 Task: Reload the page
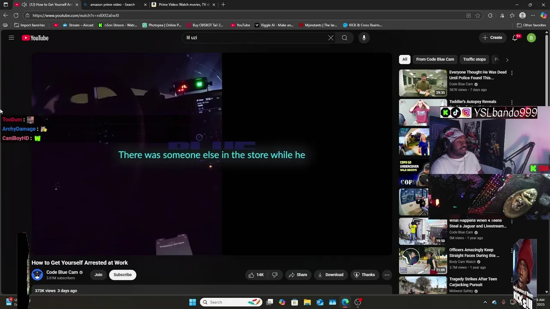point(16,15)
